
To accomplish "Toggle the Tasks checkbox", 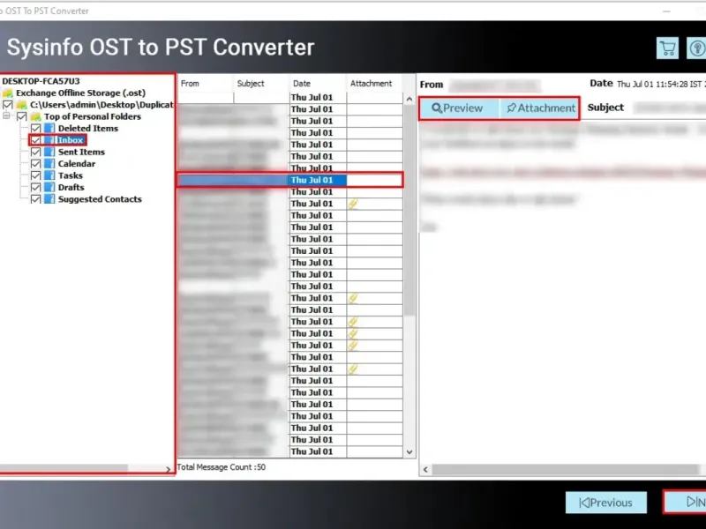I will (x=35, y=175).
